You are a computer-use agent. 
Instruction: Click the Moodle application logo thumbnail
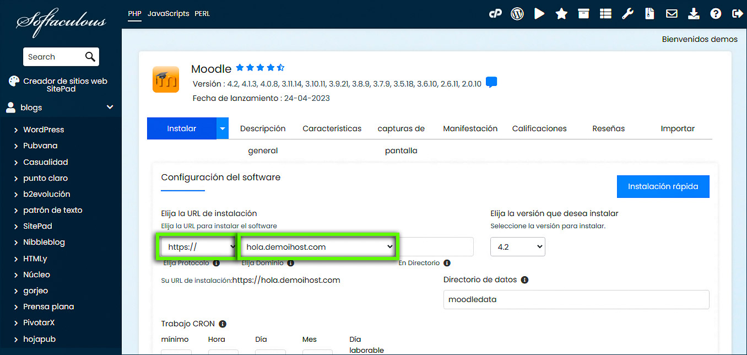[x=165, y=79]
